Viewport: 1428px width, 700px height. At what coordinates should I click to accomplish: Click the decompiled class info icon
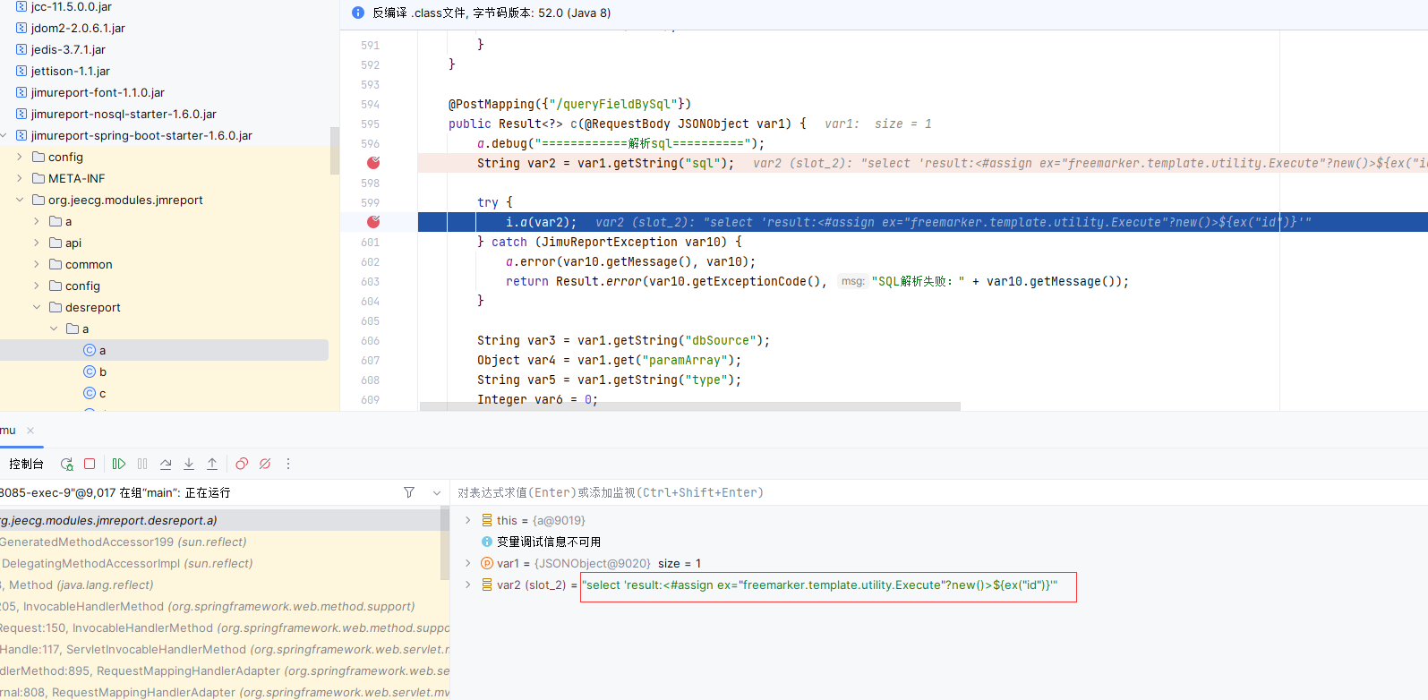coord(358,13)
